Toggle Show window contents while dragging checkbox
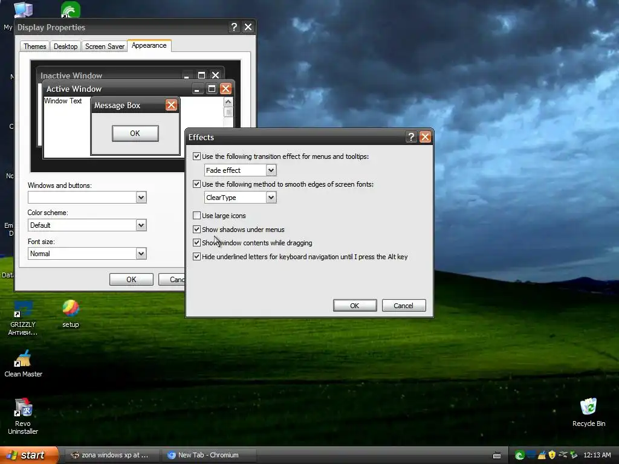This screenshot has width=619, height=464. click(196, 243)
